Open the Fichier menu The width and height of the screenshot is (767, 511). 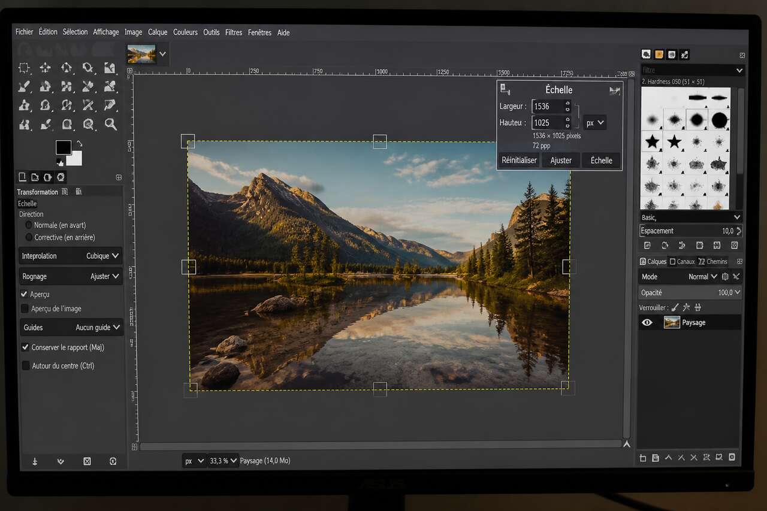coord(25,32)
